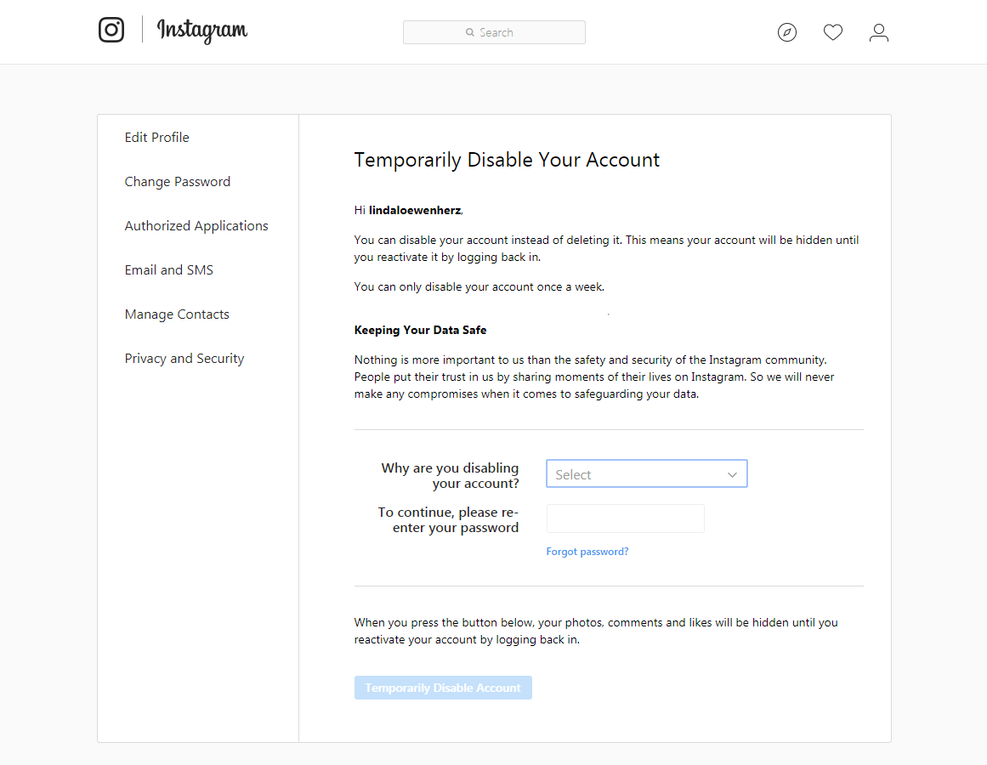Click the Instagram camera logo icon

coord(111,30)
